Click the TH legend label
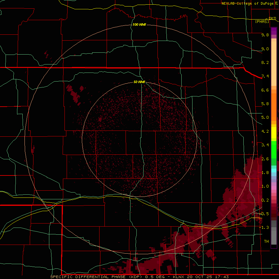The width and height of the screenshot is (279, 279). pos(266,241)
